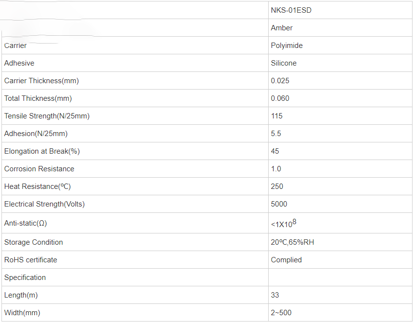Viewport: 415px width, 324px height.
Task: Click the Elongation at Break(%) label
Action: tap(42, 151)
